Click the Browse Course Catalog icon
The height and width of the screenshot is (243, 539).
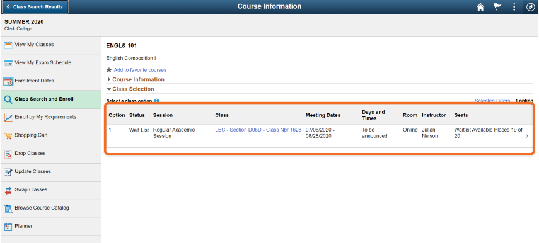[8, 208]
